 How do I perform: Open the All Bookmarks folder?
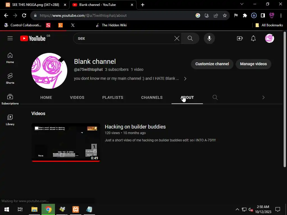(269, 25)
